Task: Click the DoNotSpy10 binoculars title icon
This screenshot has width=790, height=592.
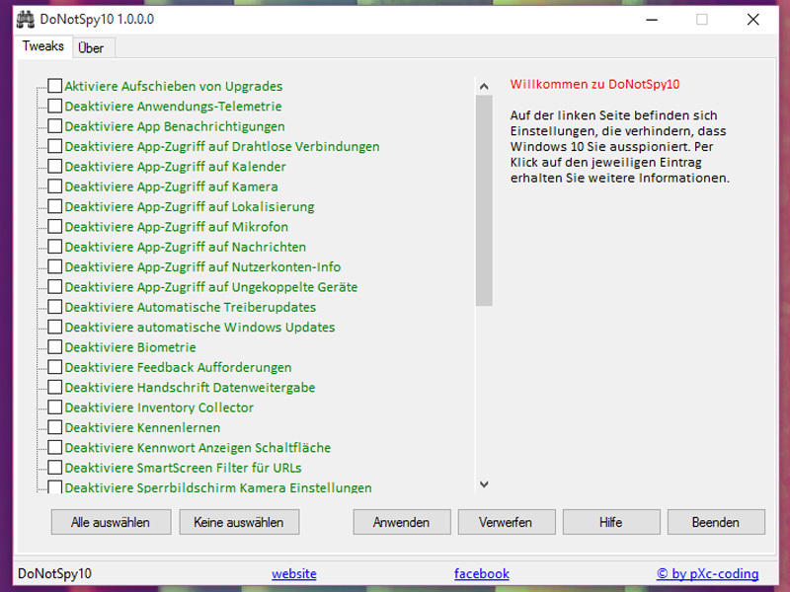Action: [x=26, y=20]
